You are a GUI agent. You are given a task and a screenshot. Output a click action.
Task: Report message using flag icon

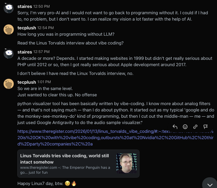pos(205,127)
